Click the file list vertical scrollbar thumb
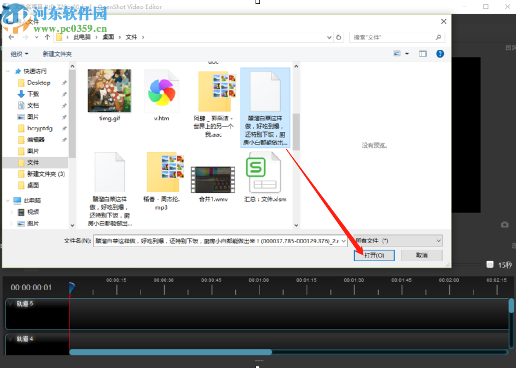The height and width of the screenshot is (368, 516). [x=296, y=132]
